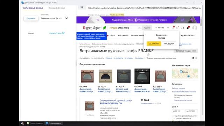The height and width of the screenshot is (126, 224).
Task: Switch to 'Товары безопасн.' taskbar window
Action: tap(35, 123)
